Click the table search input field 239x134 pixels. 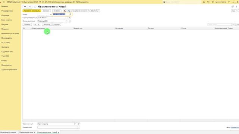click(220, 25)
